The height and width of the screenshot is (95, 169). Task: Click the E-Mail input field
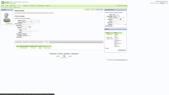click(x=30, y=31)
